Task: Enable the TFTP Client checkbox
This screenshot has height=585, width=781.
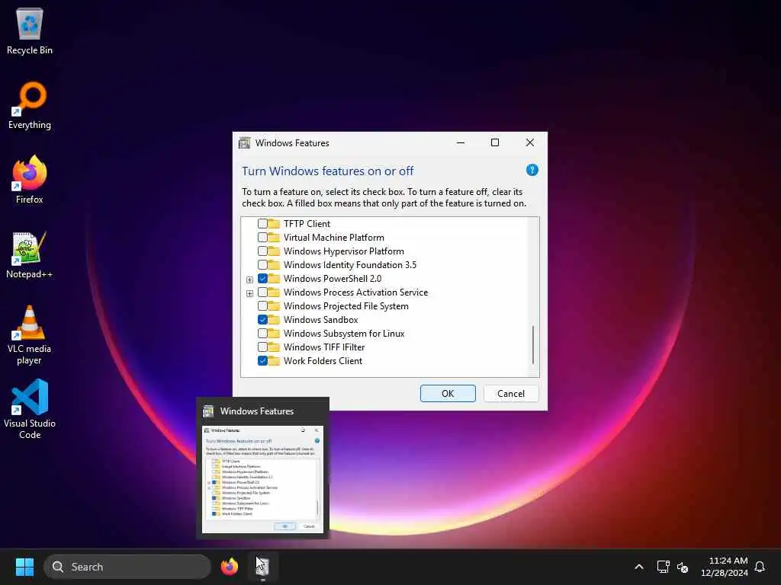Action: tap(262, 223)
